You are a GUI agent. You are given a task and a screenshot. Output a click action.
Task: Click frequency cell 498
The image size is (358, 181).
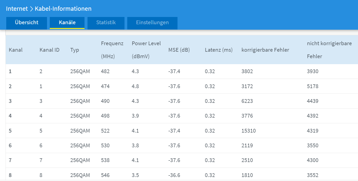pyautogui.click(x=105, y=116)
